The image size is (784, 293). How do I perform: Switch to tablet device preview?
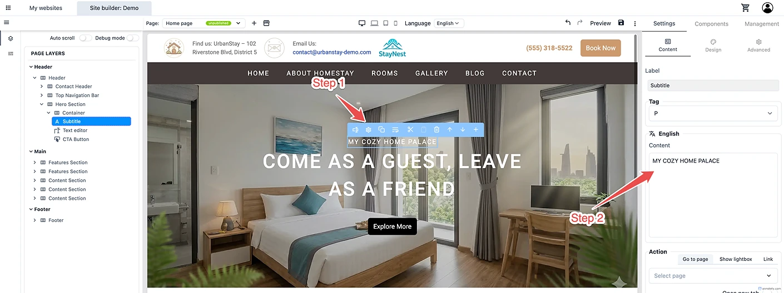385,23
